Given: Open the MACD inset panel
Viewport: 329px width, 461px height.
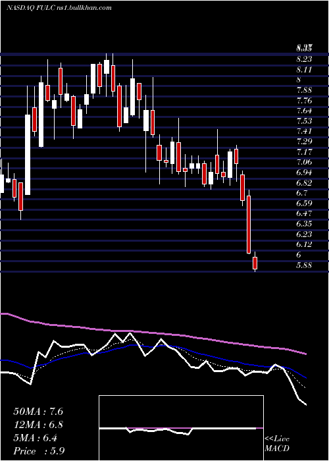Looking at the screenshot, I should tap(181, 428).
